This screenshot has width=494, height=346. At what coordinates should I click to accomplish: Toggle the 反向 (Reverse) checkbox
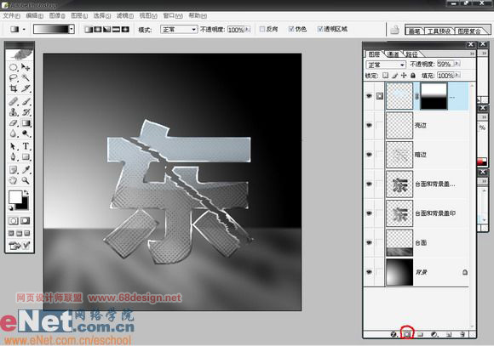pos(262,29)
